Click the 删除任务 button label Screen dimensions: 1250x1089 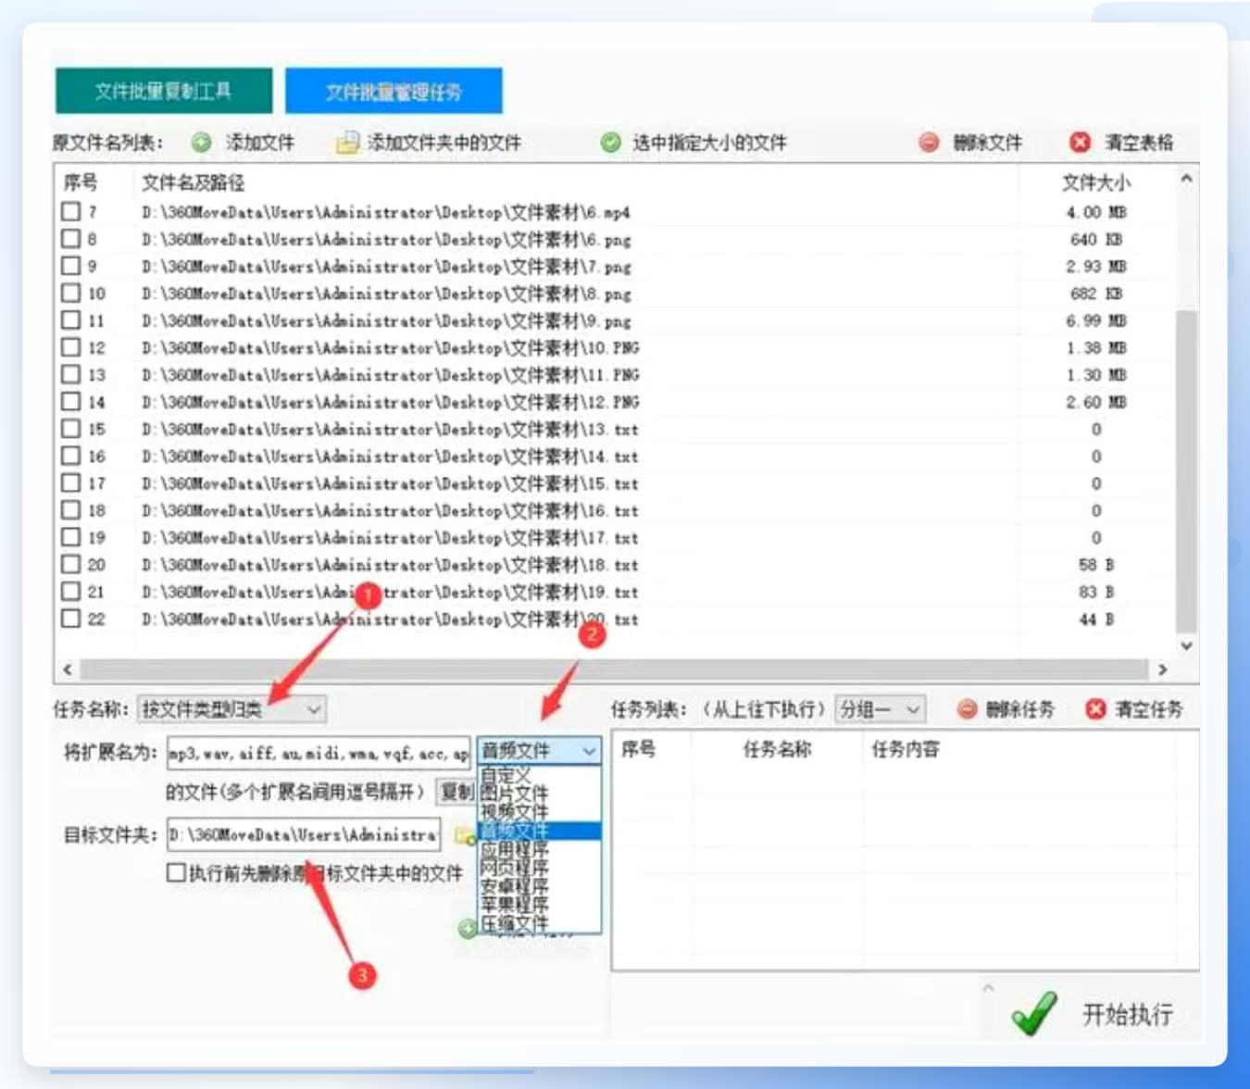pyautogui.click(x=1020, y=709)
